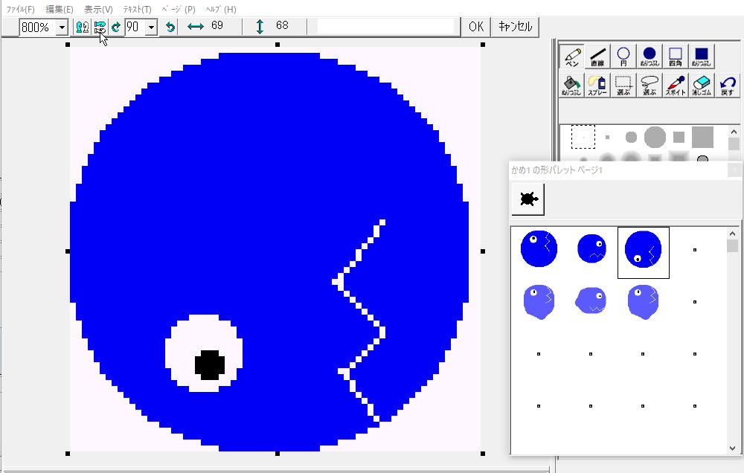Pick the filled square ぬりつぶし tool
Screen dimensions: 744x473
[x=702, y=57]
